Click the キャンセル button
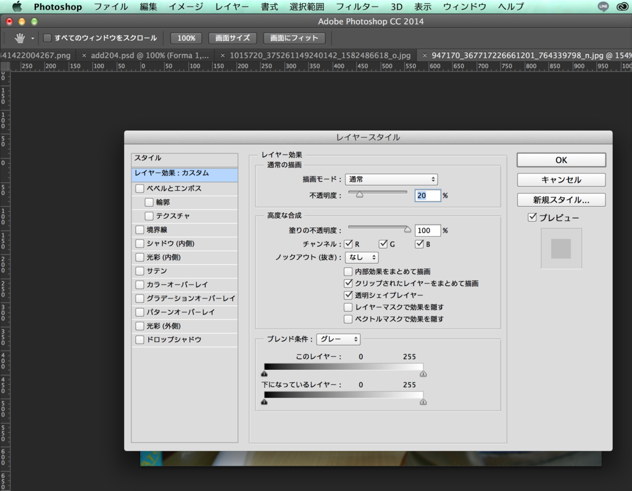Image resolution: width=632 pixels, height=491 pixels. 561,180
